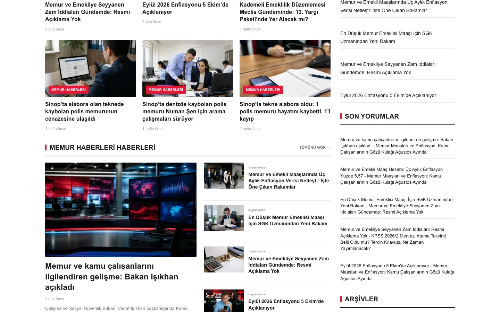Click 'Memur Haberleri' badge on office workers image
The image size is (500, 312).
tap(166, 90)
